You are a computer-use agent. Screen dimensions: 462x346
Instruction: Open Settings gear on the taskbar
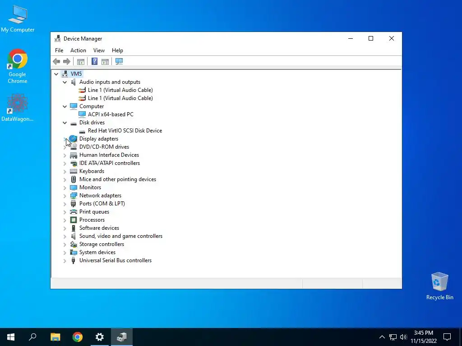[100, 337]
